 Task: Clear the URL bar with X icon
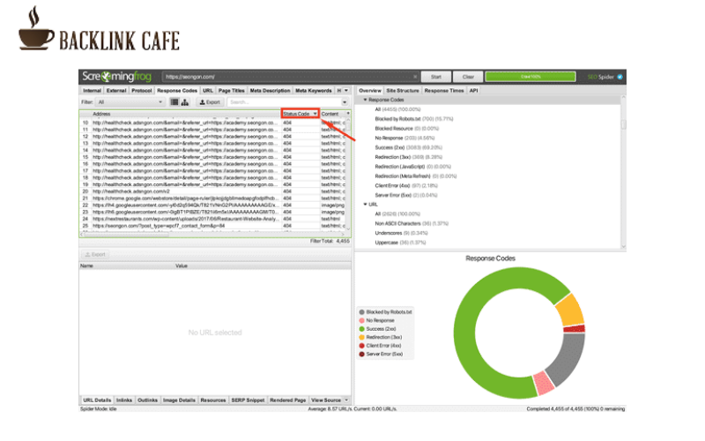tap(415, 77)
